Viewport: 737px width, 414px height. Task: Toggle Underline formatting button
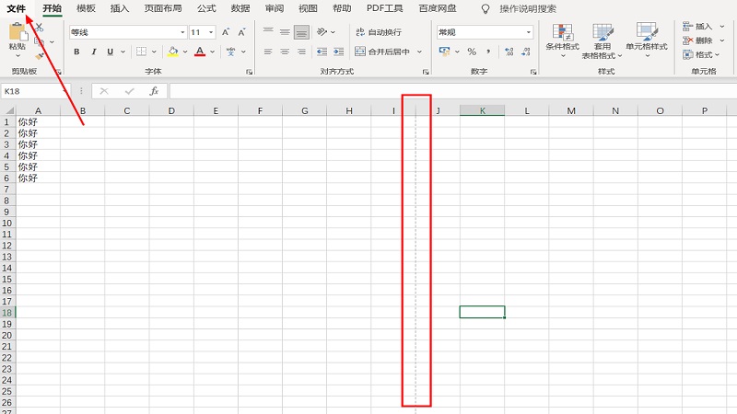(x=108, y=52)
